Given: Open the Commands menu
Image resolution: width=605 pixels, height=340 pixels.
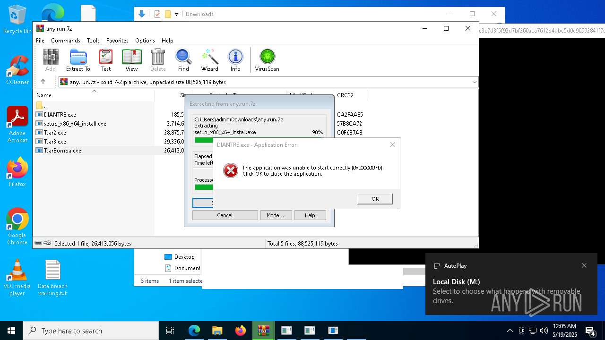Looking at the screenshot, I should coord(66,41).
